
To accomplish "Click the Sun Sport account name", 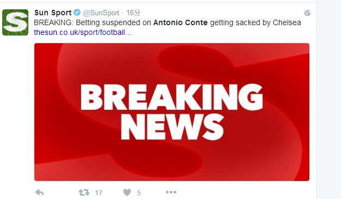I will click(x=53, y=13).
